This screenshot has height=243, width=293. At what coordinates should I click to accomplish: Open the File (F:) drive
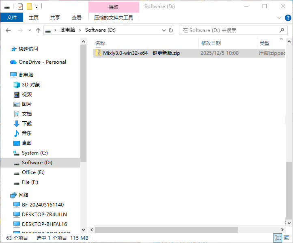click(x=30, y=182)
